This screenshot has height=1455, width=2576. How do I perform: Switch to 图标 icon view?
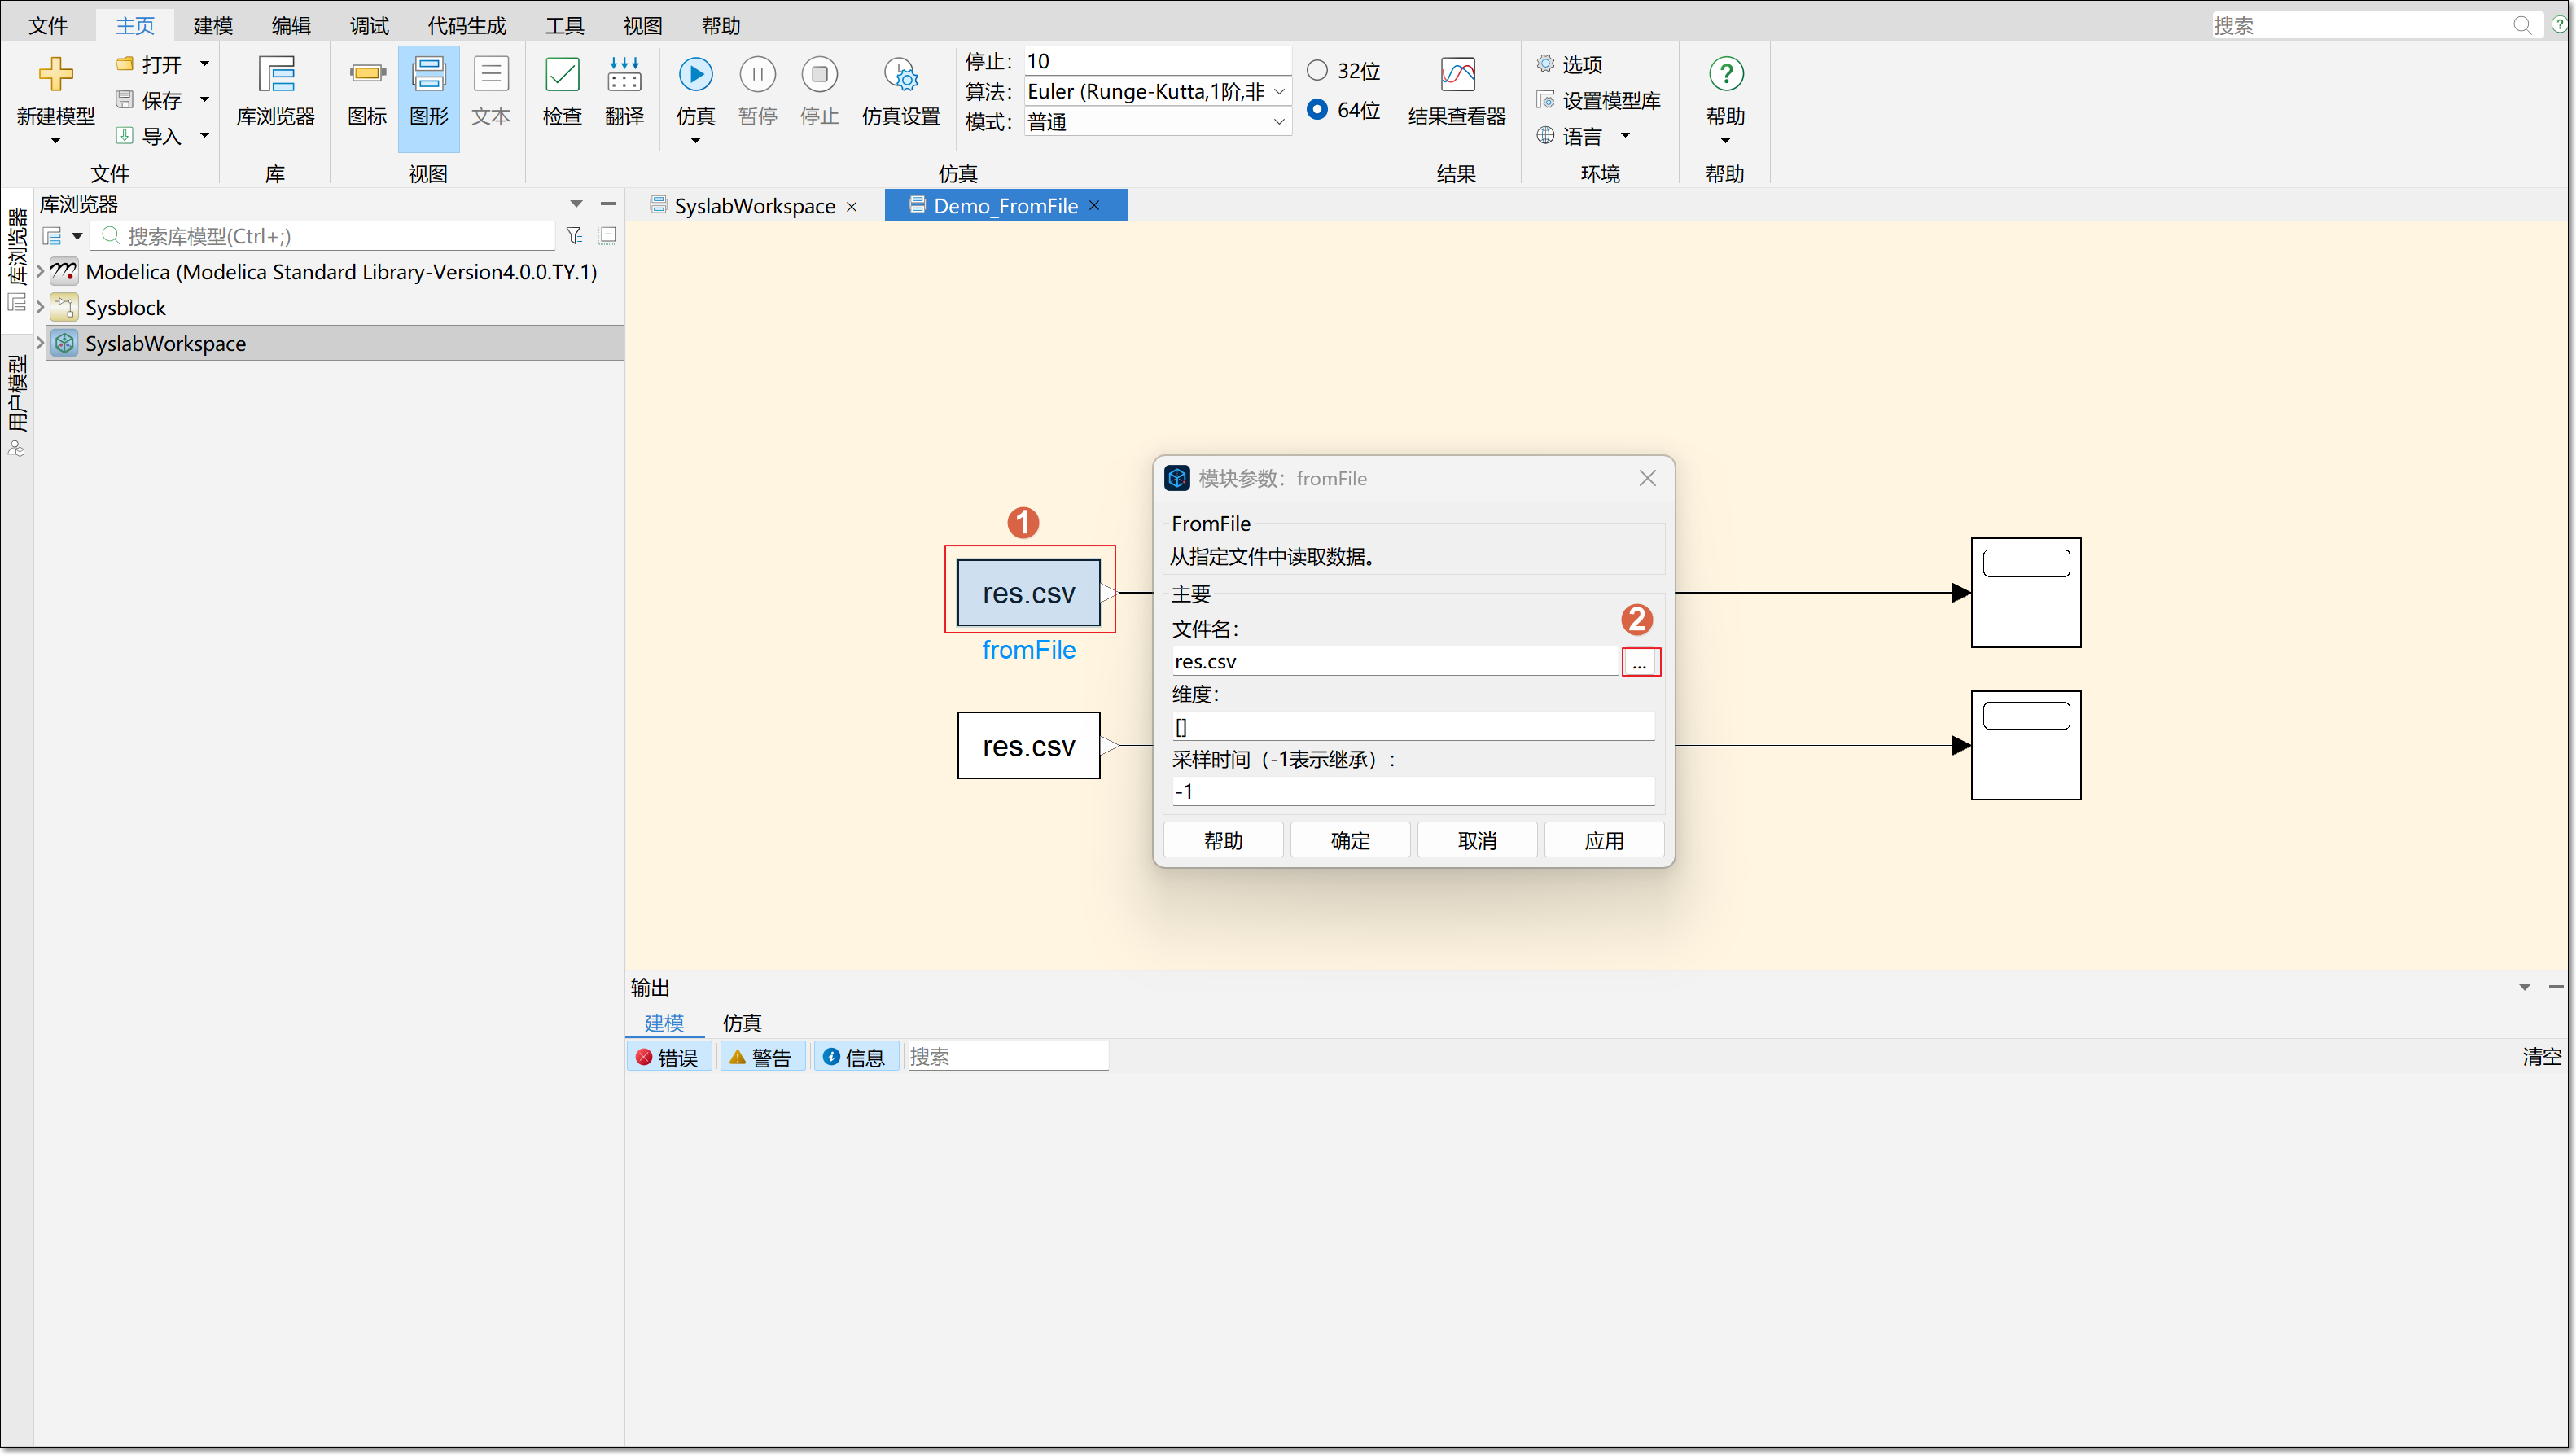367,75
